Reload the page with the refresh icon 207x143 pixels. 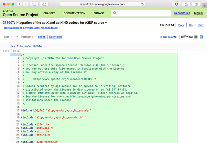click(x=142, y=4)
